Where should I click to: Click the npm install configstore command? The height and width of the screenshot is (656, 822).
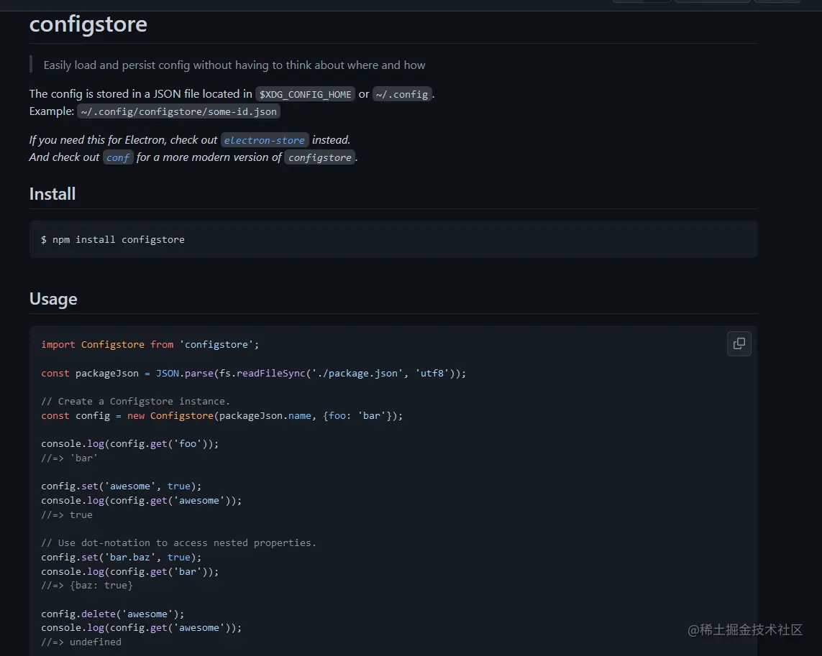113,239
